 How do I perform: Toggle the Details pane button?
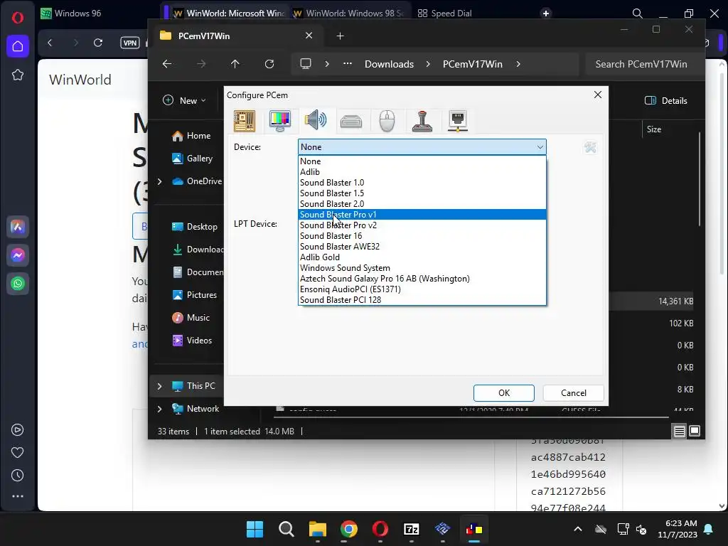click(x=665, y=100)
